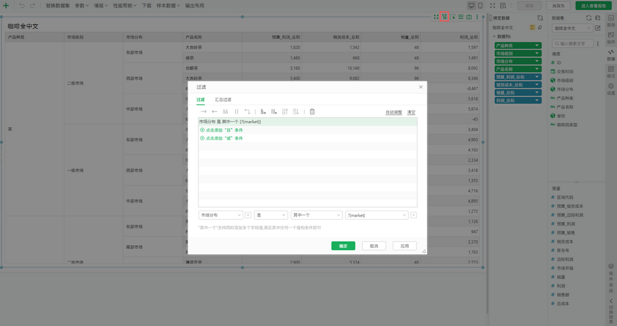Open the 是 condition dropdown
This screenshot has height=326, width=617.
click(x=271, y=215)
